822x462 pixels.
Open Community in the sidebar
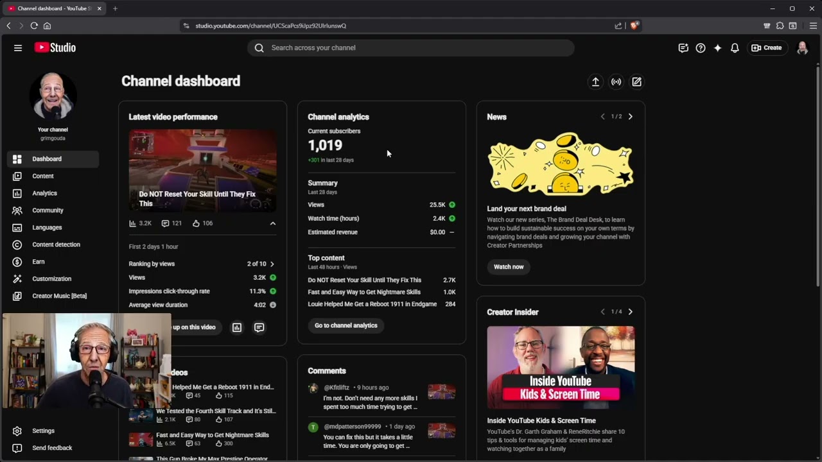53,210
